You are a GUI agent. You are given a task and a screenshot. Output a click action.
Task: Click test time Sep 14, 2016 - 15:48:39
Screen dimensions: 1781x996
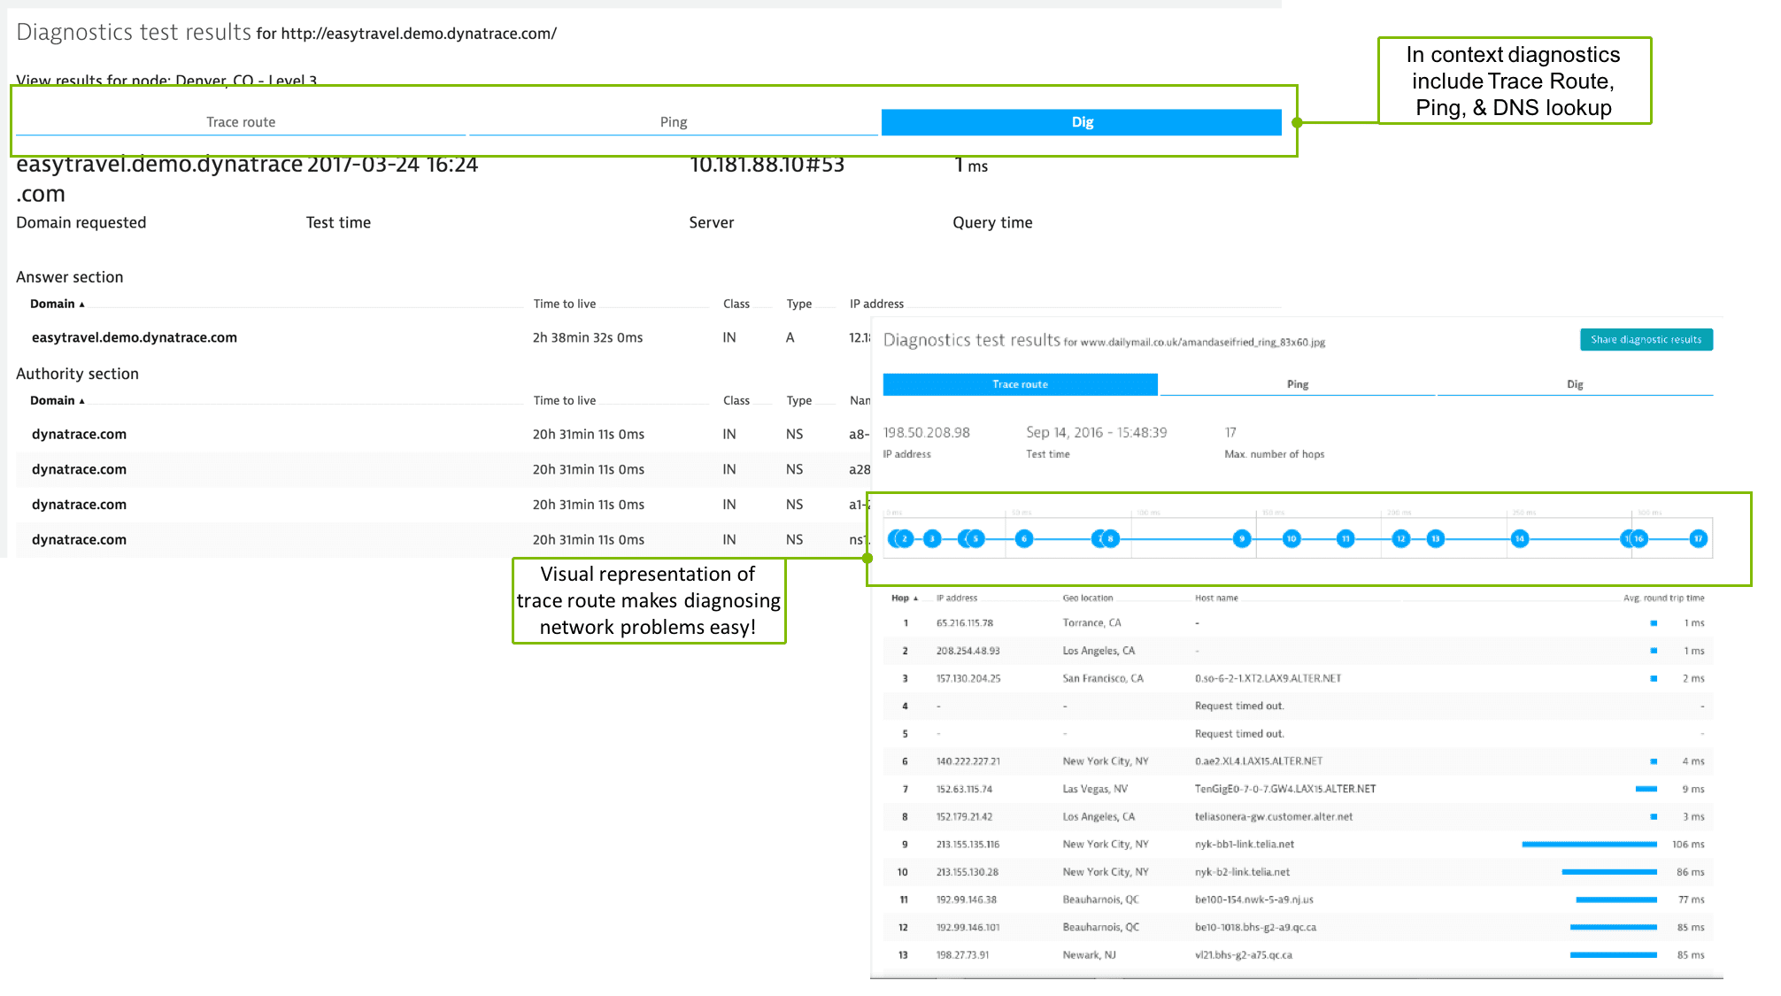click(x=1097, y=432)
